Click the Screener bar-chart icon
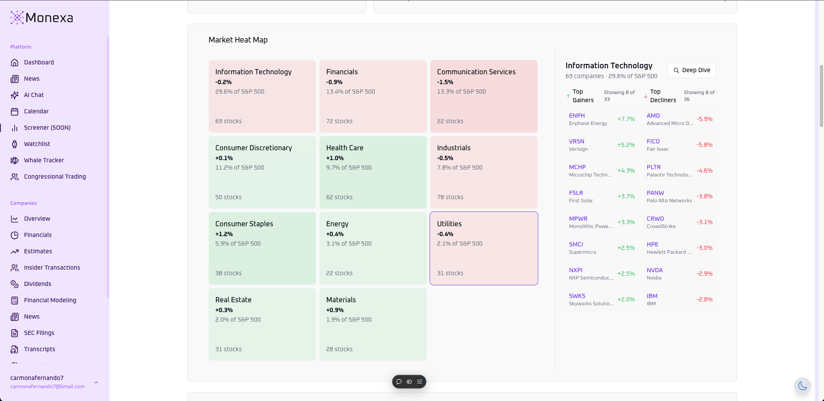824x401 pixels. [15, 128]
